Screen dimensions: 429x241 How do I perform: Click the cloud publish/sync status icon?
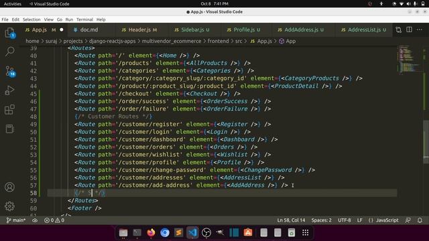pos(35,220)
